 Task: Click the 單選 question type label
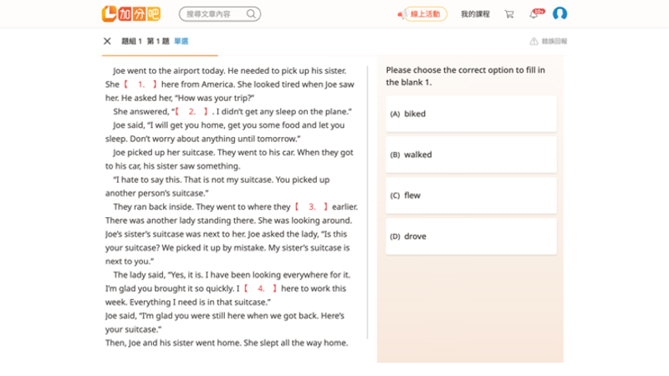[x=181, y=41]
